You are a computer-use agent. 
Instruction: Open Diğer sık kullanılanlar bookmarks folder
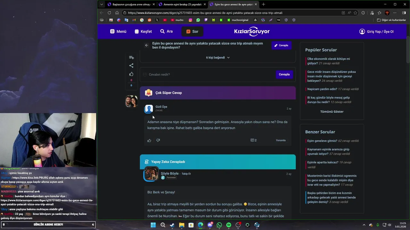[391, 20]
